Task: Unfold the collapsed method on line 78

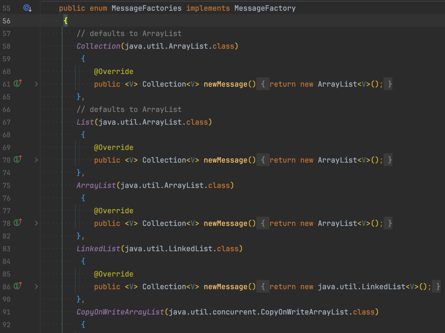Action: click(36, 224)
